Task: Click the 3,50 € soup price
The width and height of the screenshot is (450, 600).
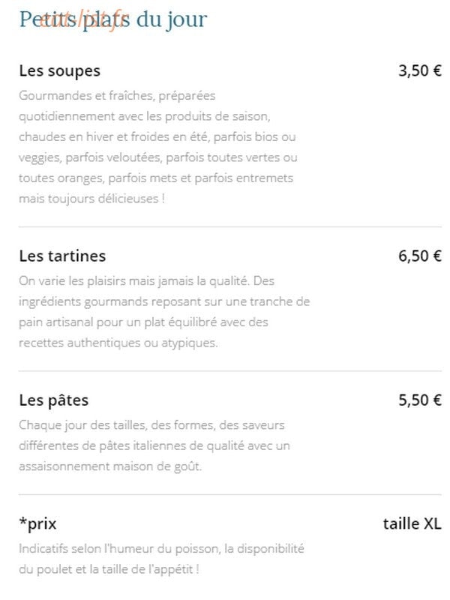Action: pos(420,70)
